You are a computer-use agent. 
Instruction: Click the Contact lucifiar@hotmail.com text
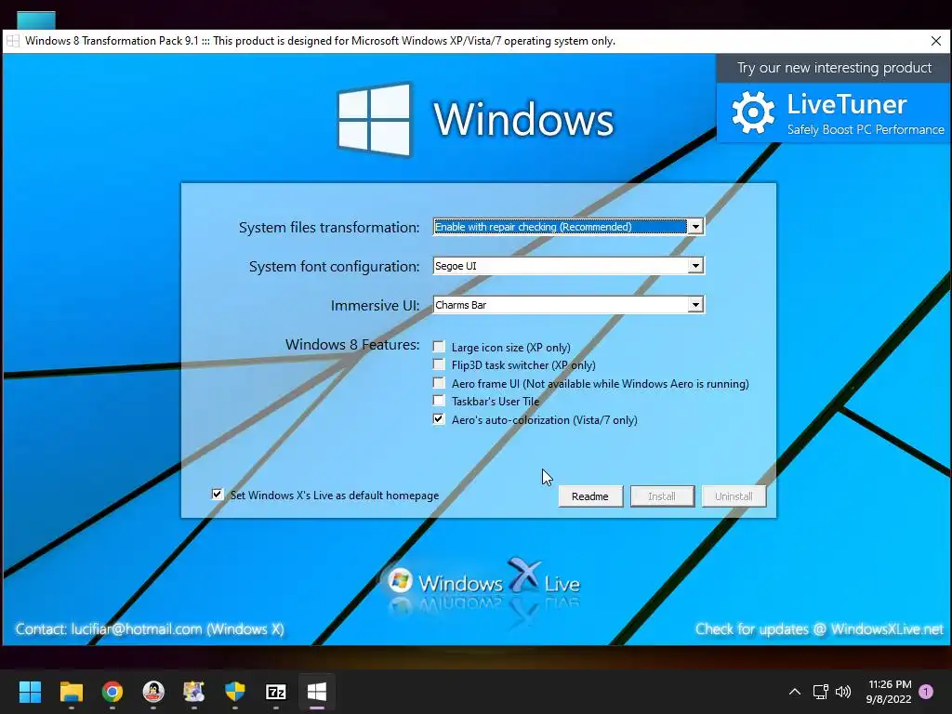(x=150, y=629)
